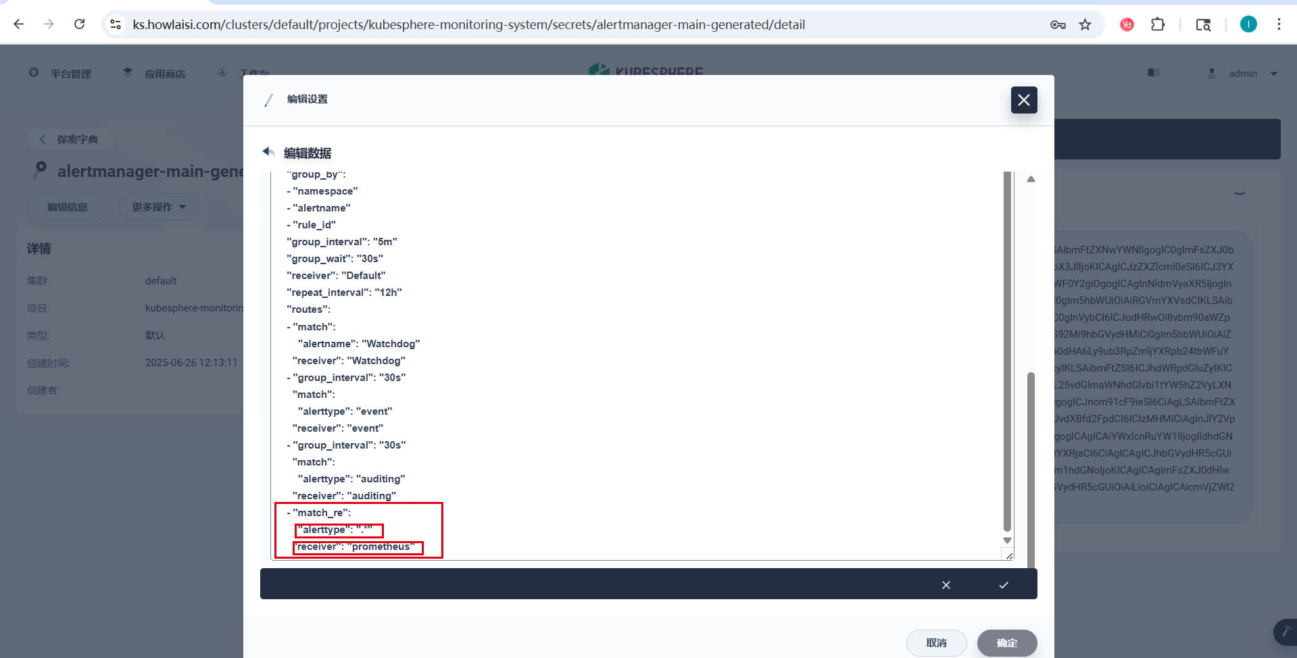This screenshot has height=658, width=1297.
Task: Click the notebook icon left of admin
Action: tap(1153, 72)
